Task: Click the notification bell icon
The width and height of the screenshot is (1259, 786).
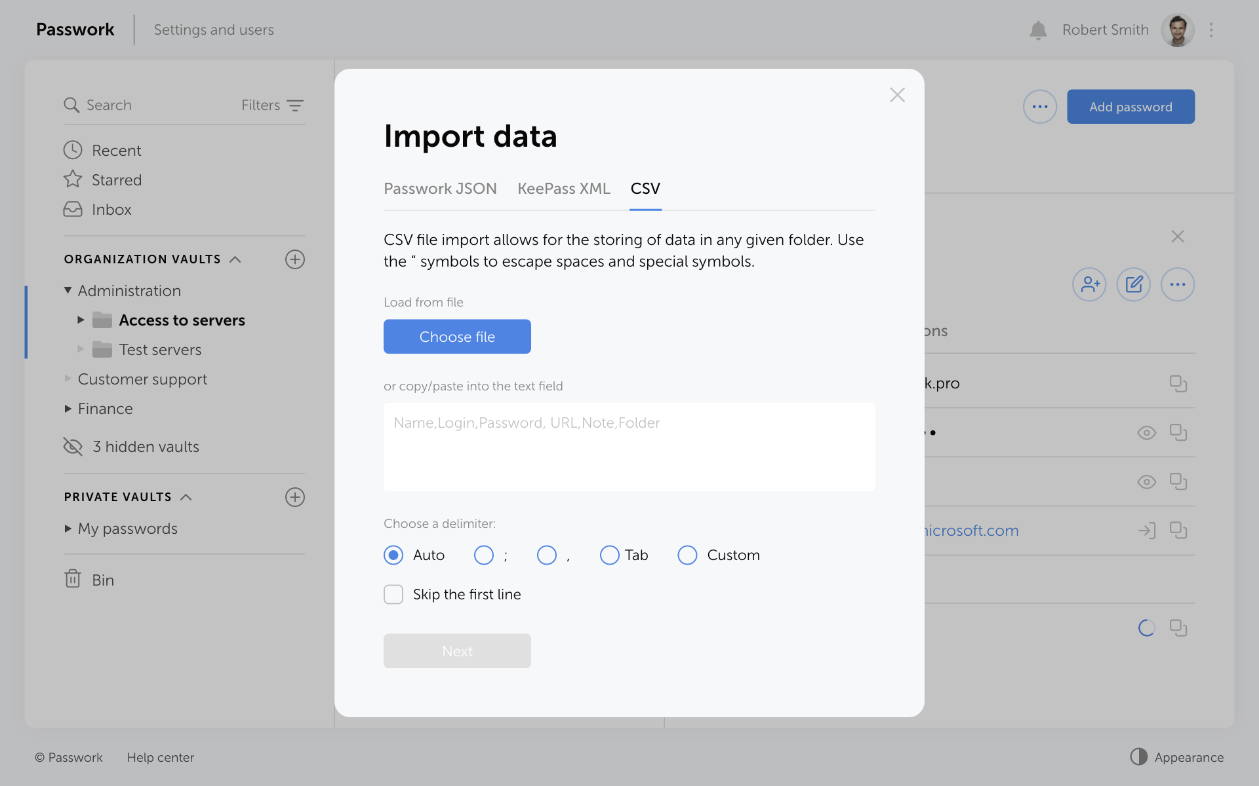Action: [x=1038, y=30]
